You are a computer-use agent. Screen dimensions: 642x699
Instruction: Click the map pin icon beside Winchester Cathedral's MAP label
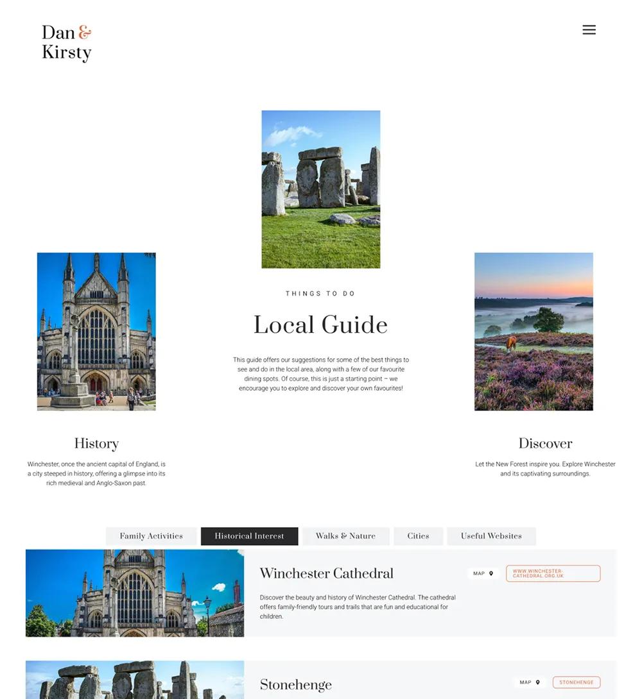pyautogui.click(x=490, y=573)
